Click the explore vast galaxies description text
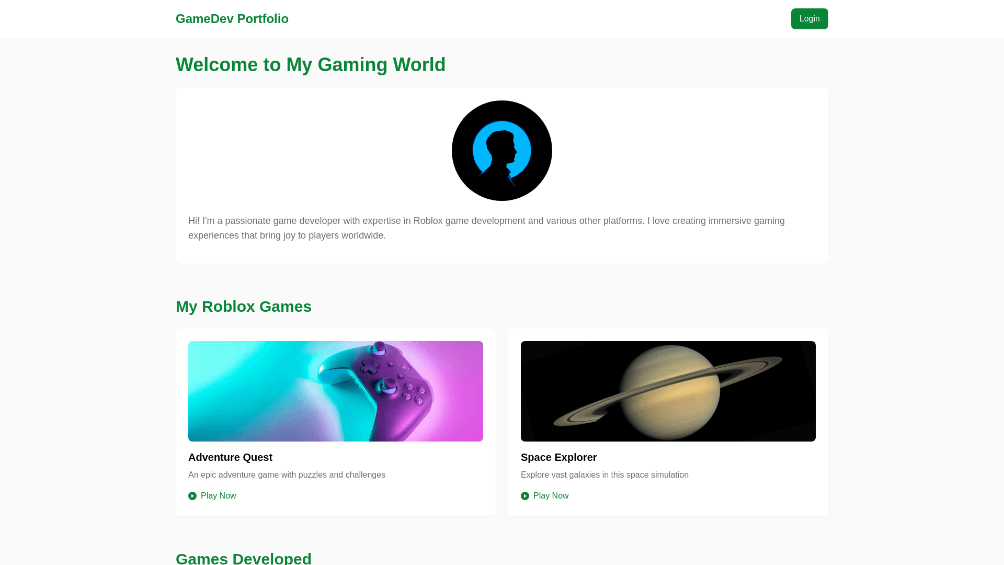Image resolution: width=1004 pixels, height=565 pixels. pyautogui.click(x=604, y=475)
